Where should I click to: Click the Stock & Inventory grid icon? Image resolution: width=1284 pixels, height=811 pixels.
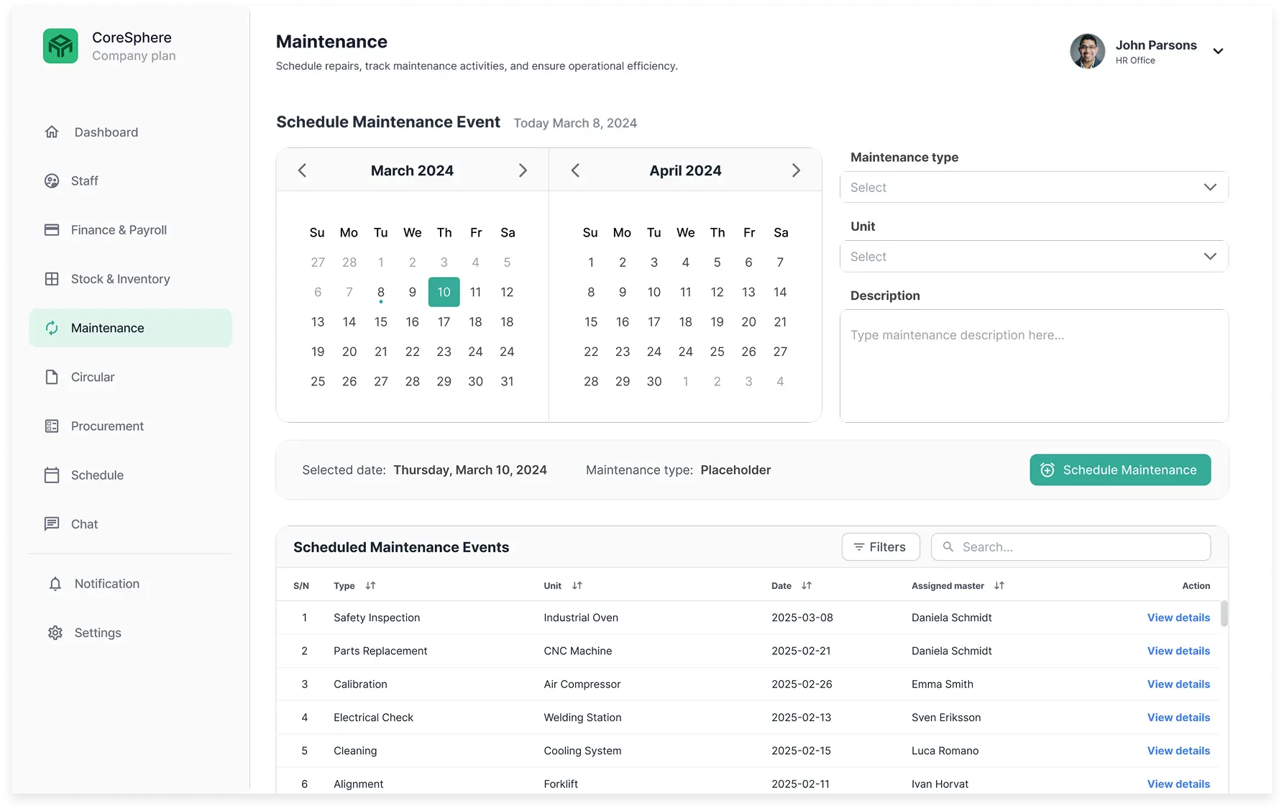pos(52,279)
